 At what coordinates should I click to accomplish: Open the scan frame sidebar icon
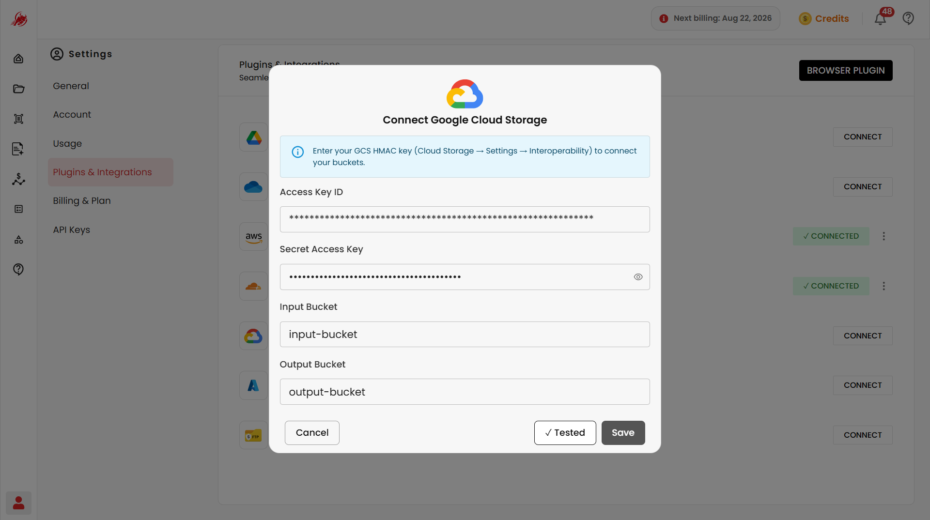click(18, 119)
